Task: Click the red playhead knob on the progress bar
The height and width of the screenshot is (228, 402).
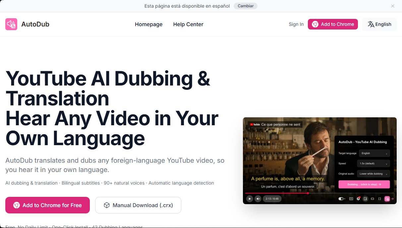Action: pos(308,193)
